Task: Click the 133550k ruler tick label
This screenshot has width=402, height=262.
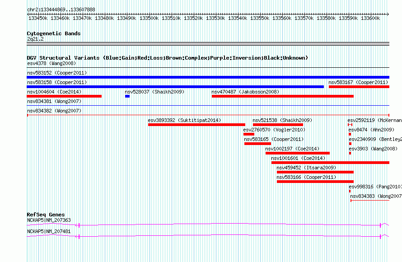Action: pyautogui.click(x=260, y=18)
